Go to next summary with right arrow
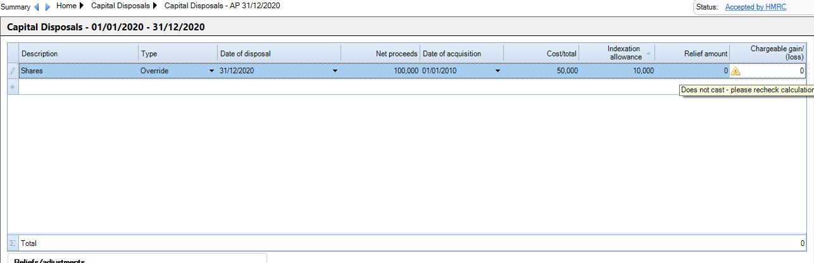Viewport: 814px width, 263px height. pos(47,7)
